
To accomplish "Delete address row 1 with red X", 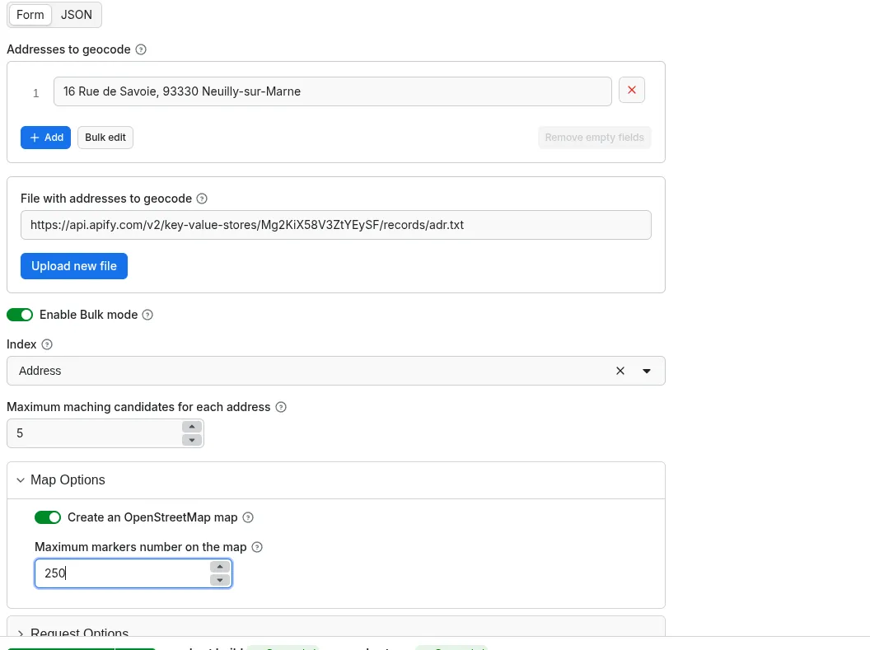I will (632, 91).
